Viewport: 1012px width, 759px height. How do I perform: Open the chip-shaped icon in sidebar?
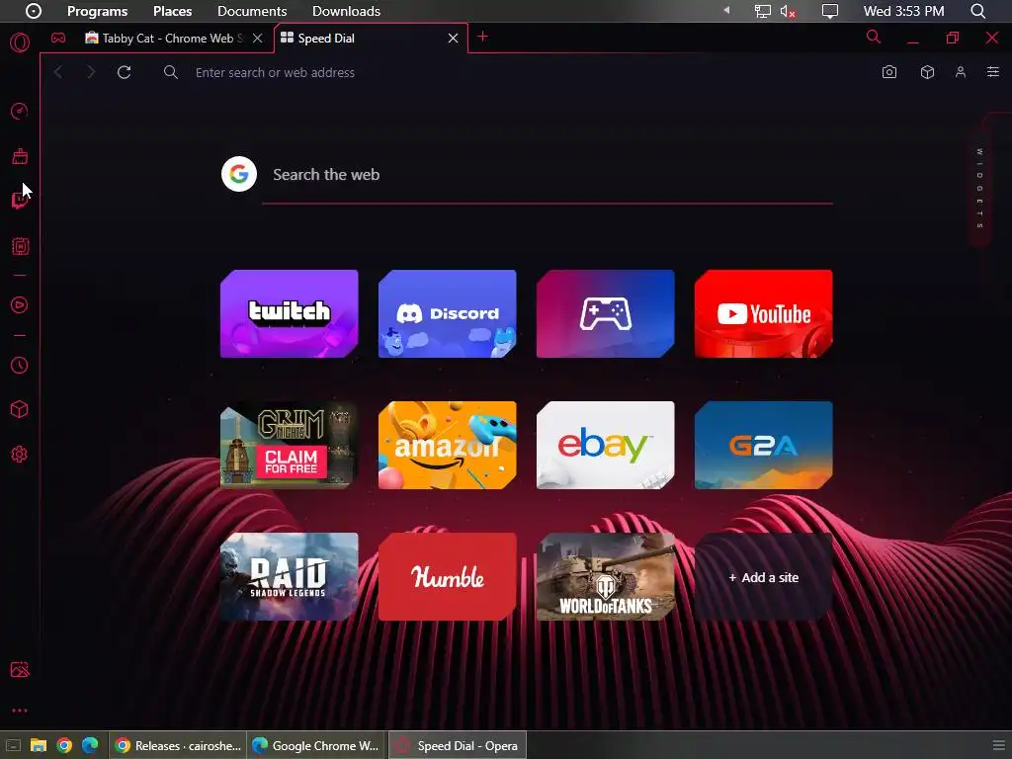20,246
